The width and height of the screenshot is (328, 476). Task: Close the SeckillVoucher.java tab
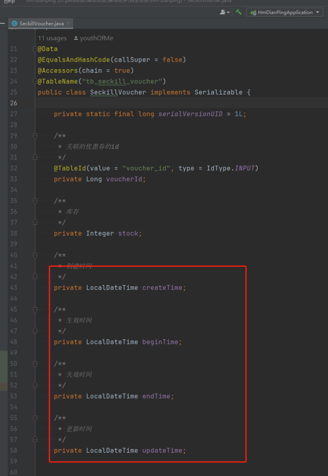(68, 23)
